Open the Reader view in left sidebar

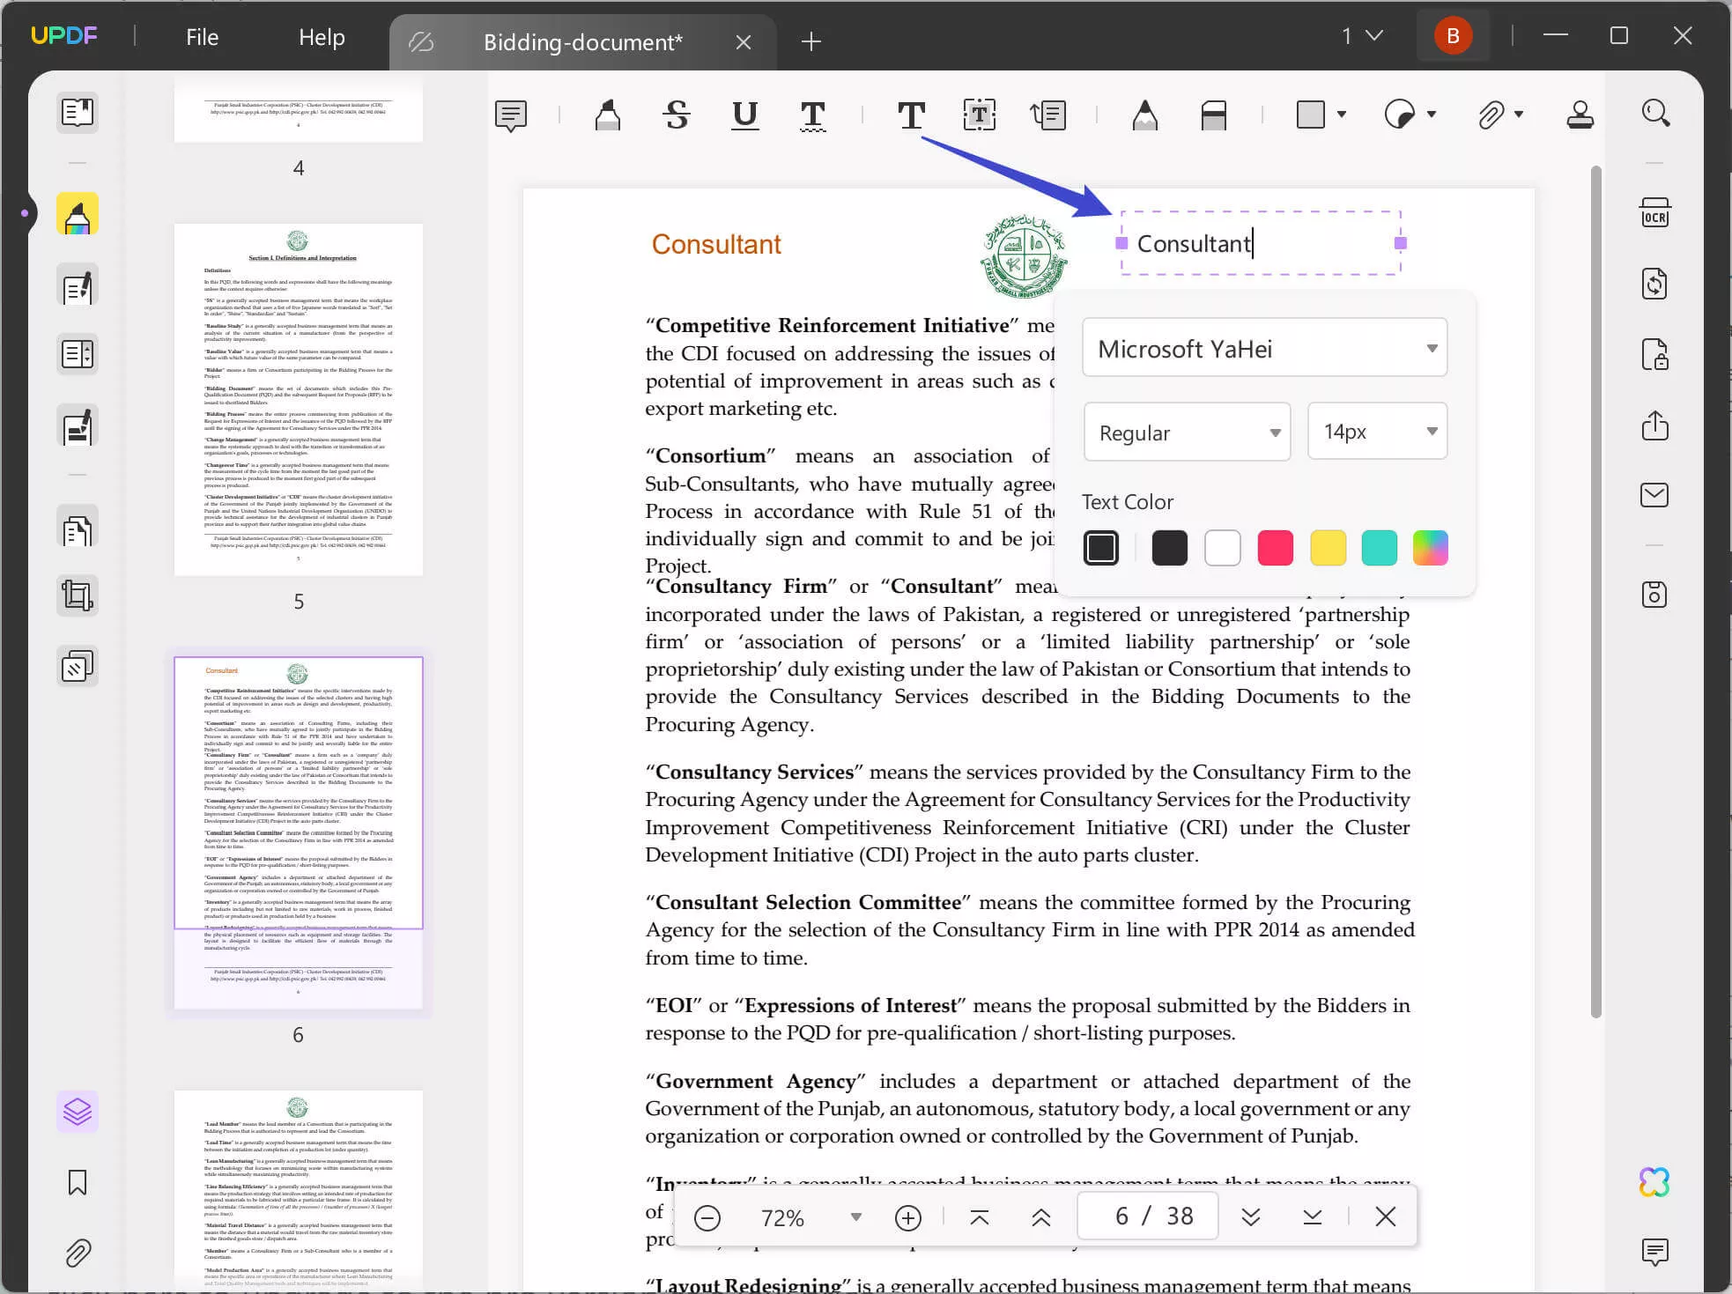pyautogui.click(x=78, y=113)
